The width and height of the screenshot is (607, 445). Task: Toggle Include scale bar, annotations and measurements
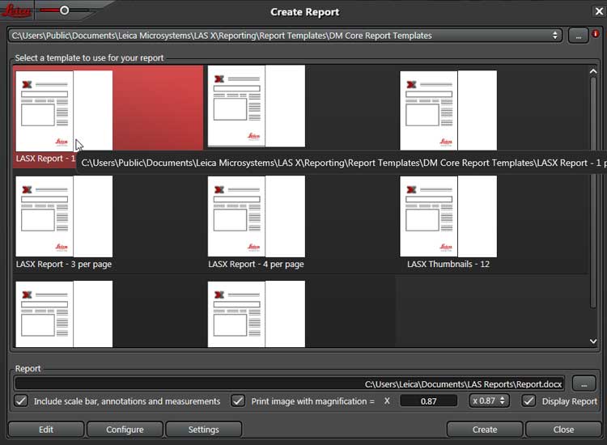tap(22, 400)
